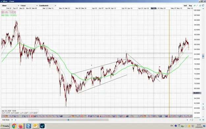Image resolution: width=206 pixels, height=129 pixels.
Task: Click the zoom out minus button
Action: (191, 120)
